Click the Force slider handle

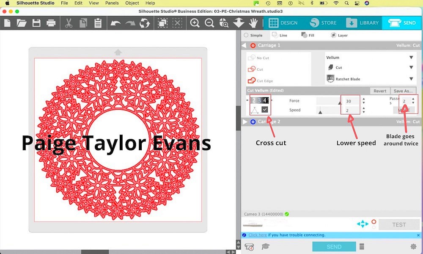pyautogui.click(x=340, y=102)
